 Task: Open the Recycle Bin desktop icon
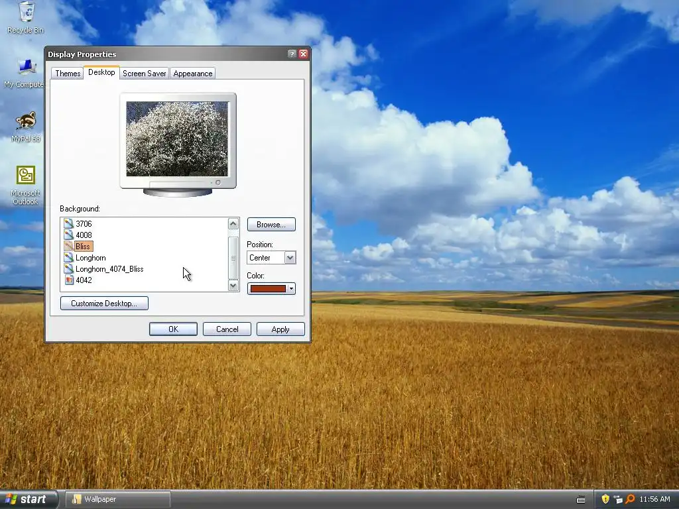26,17
